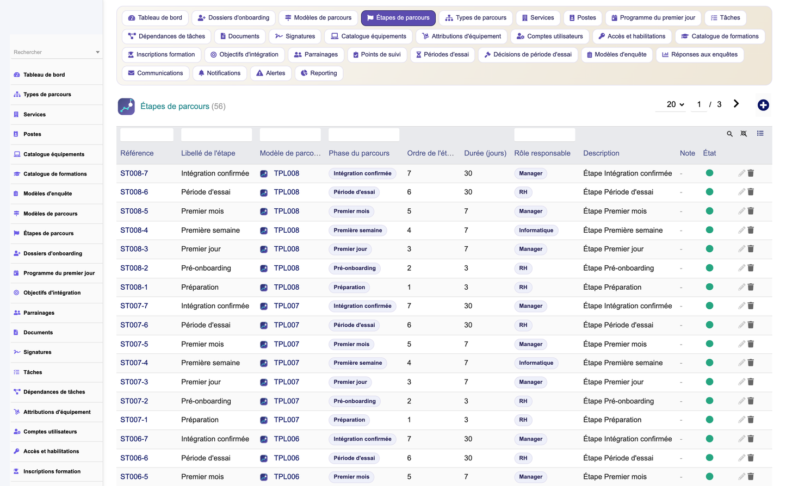
Task: Delete row ST008-2 with trash icon
Action: [x=751, y=268]
